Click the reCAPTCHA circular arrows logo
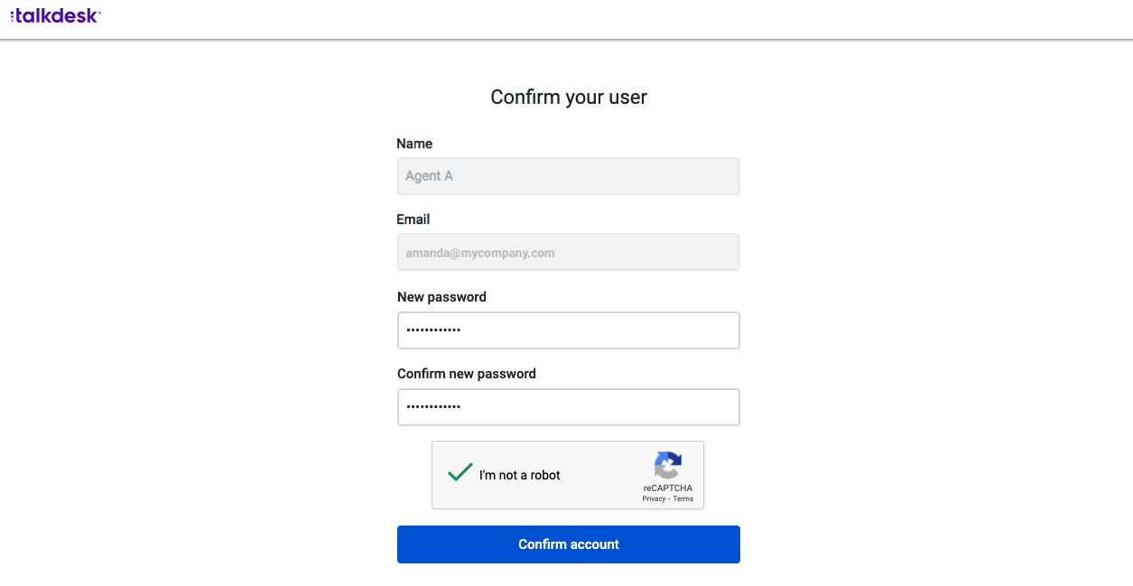Image resolution: width=1133 pixels, height=586 pixels. coord(668,466)
